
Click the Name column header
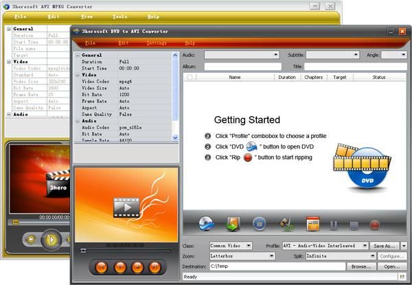pos(235,77)
